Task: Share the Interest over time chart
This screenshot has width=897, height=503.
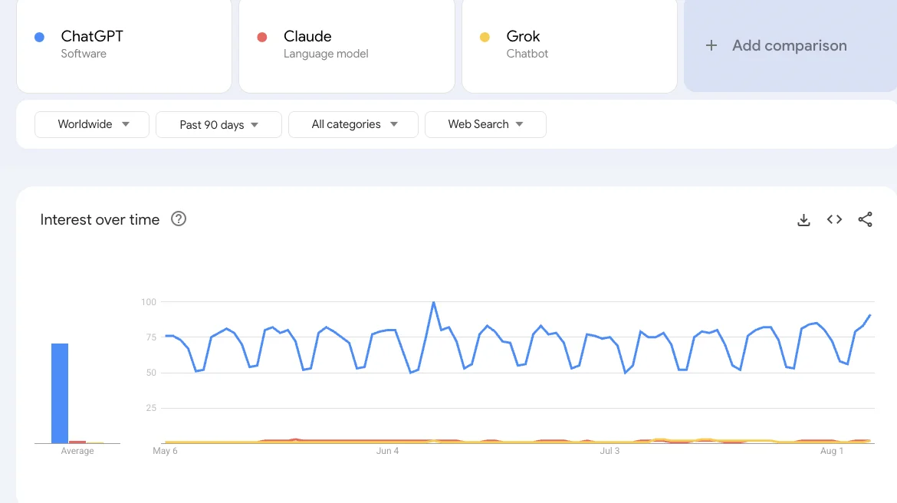Action: tap(865, 220)
